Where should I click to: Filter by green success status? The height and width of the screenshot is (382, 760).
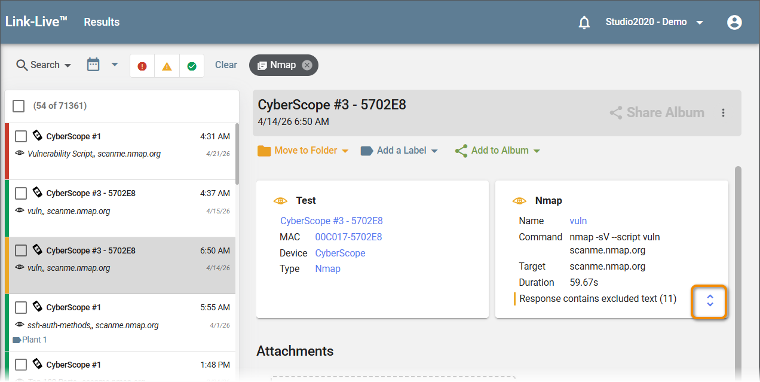(x=192, y=66)
